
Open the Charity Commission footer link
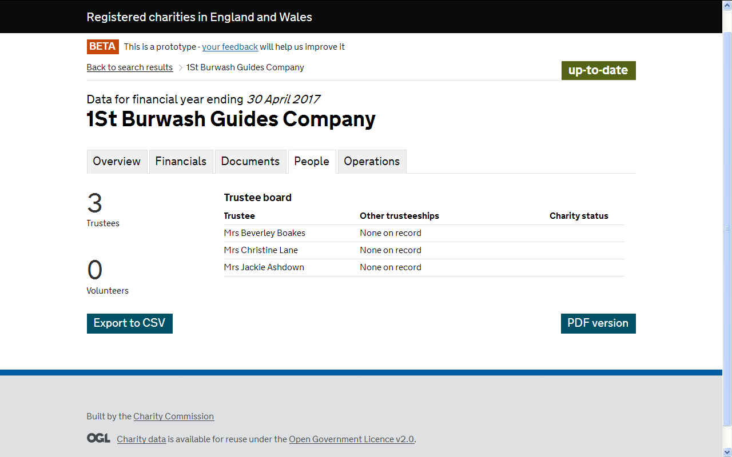pyautogui.click(x=174, y=416)
